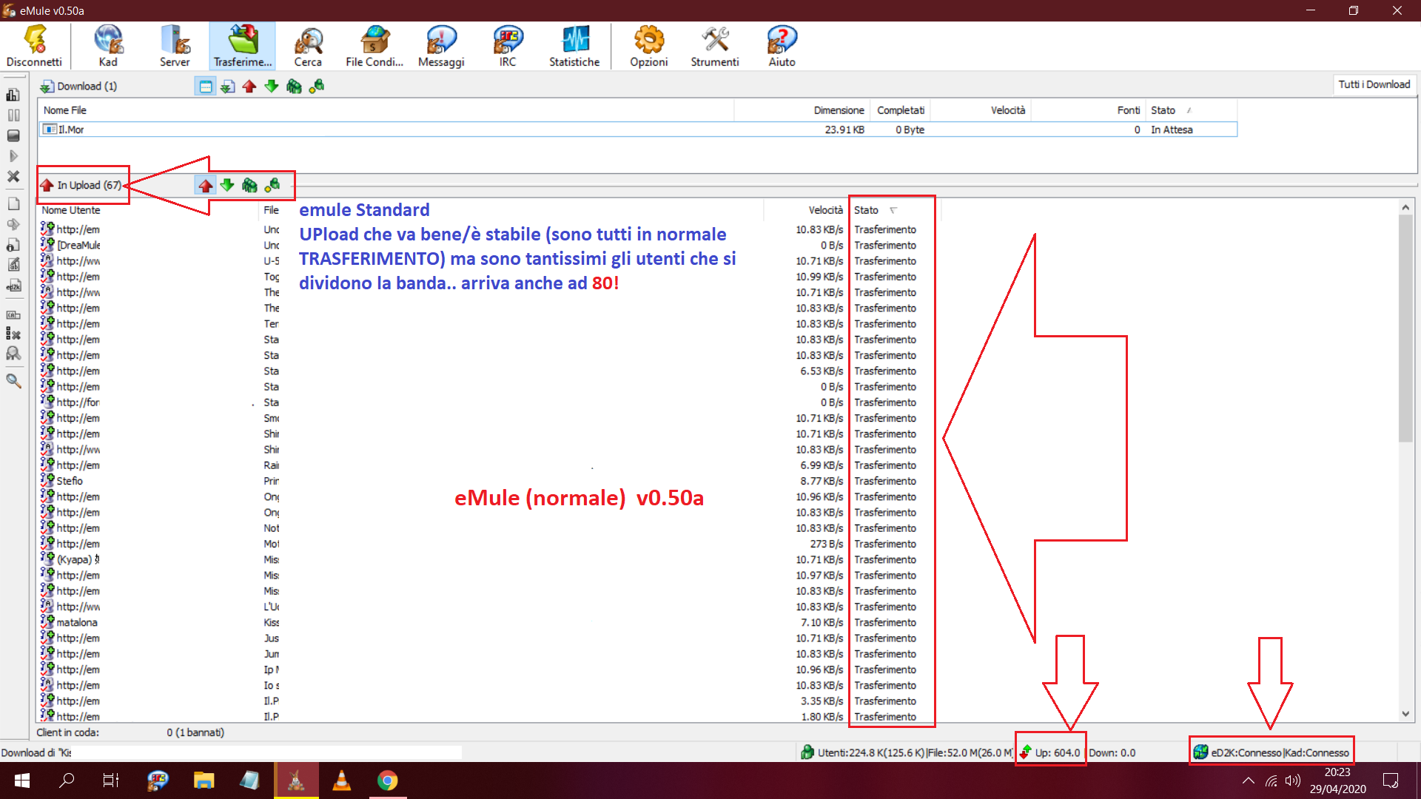Open the Kad network window

pyautogui.click(x=108, y=46)
